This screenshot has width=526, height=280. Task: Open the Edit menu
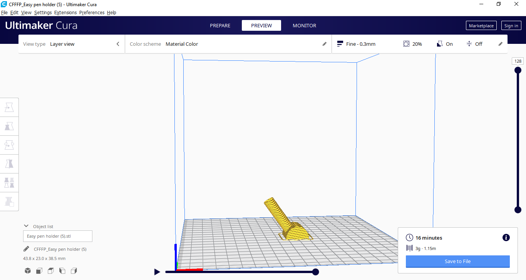click(14, 12)
